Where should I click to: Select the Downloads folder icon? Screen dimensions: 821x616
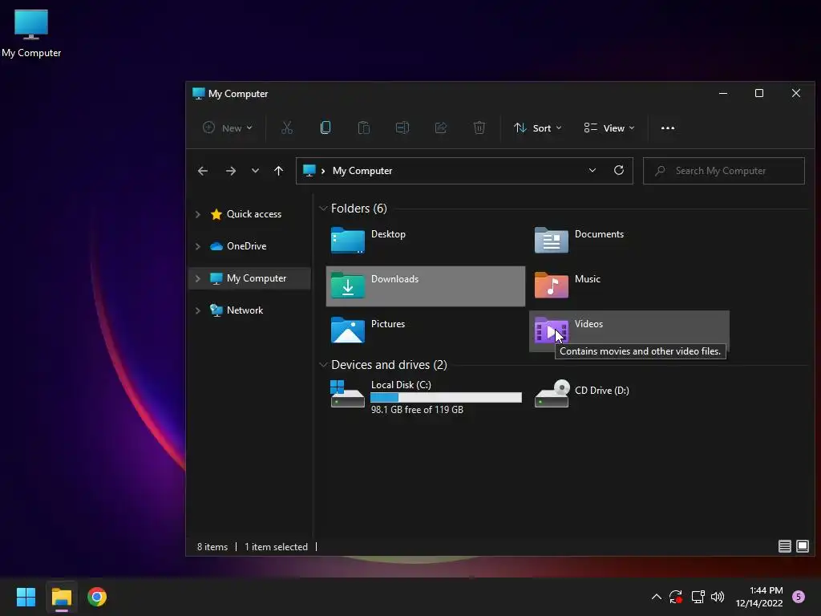coord(348,286)
